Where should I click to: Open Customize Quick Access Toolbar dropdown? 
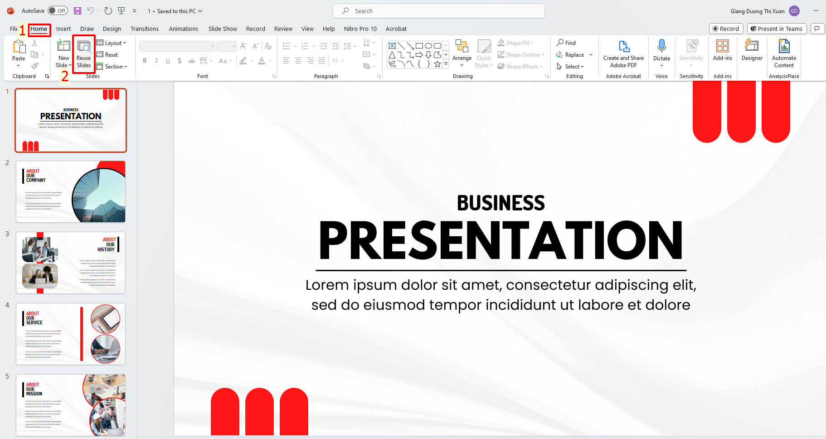(134, 11)
